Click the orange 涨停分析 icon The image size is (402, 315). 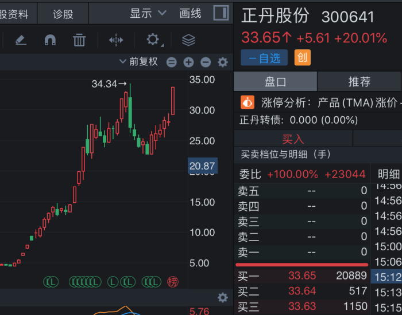pyautogui.click(x=247, y=103)
